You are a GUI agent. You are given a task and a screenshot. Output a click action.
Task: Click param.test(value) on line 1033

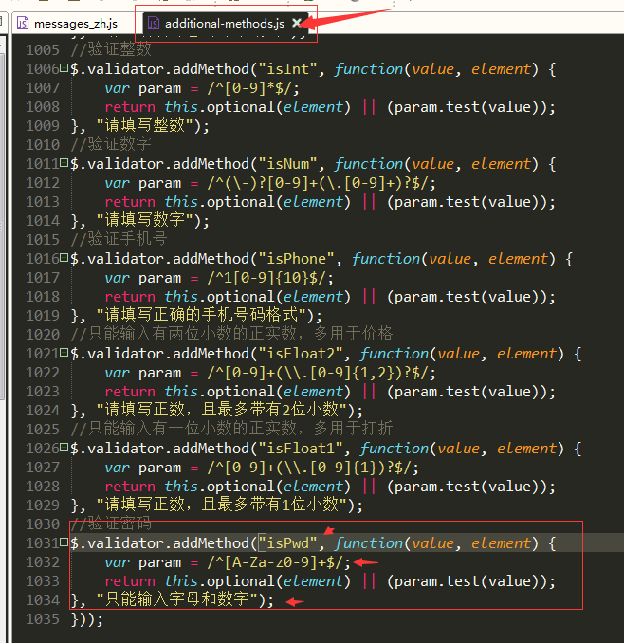[467, 581]
